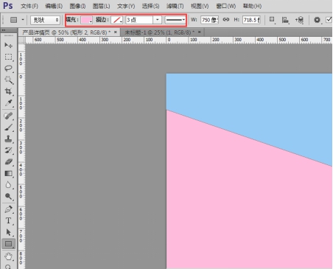Open the rectangle tool preset picker
This screenshot has width=333, height=269.
(17, 20)
